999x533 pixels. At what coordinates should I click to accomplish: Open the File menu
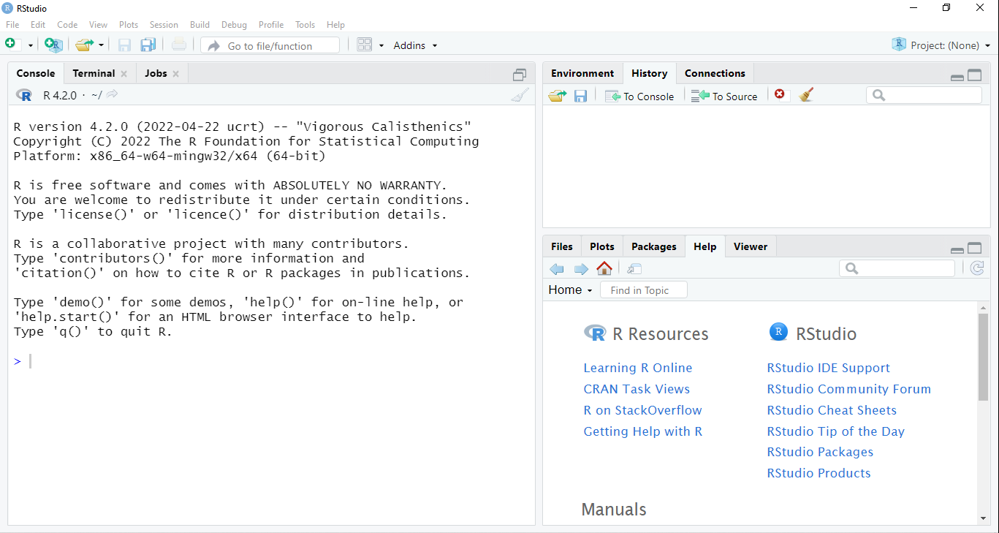pyautogui.click(x=12, y=25)
